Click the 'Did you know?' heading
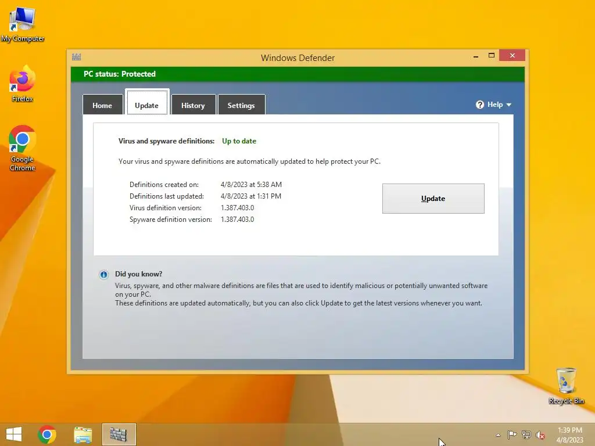This screenshot has width=595, height=446. 138,274
